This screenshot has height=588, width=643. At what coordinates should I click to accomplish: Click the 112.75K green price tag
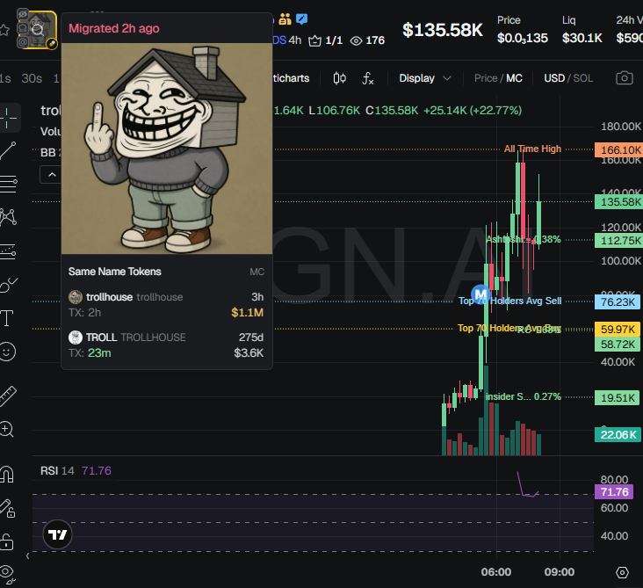618,241
